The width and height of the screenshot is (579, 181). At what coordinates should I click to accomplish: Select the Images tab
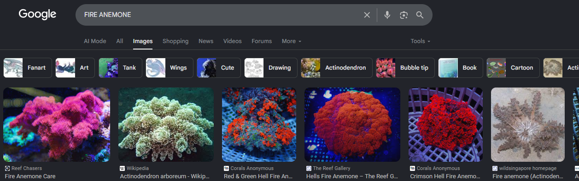pos(143,41)
